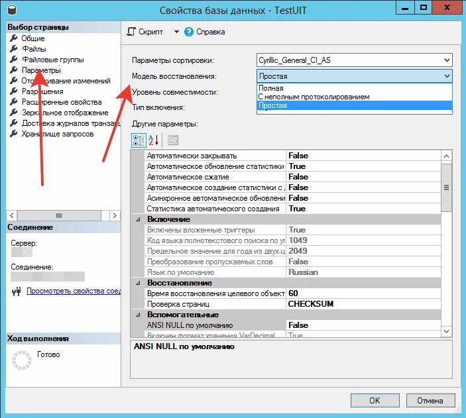The image size is (466, 418).
Task: Click wrench icon beside Filegroups page
Action: coord(14,60)
